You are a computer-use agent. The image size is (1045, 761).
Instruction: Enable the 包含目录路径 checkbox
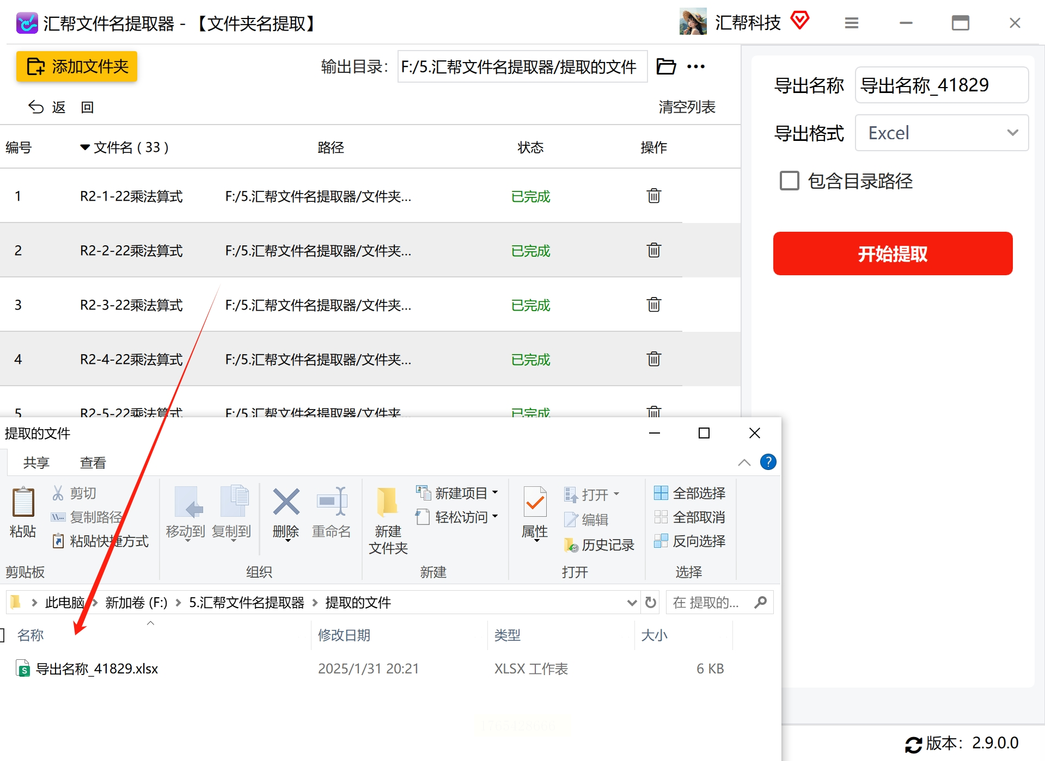[790, 181]
